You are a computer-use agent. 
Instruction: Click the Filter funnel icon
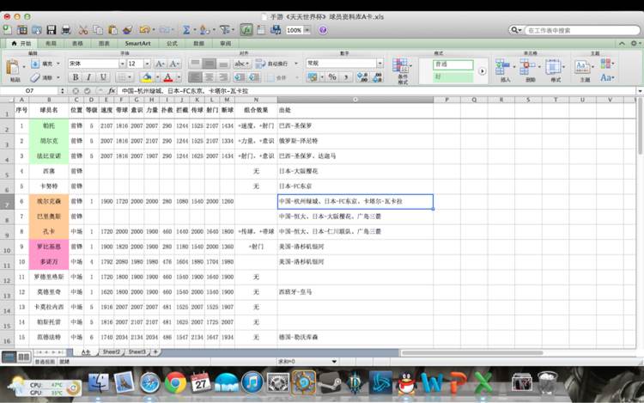click(225, 30)
